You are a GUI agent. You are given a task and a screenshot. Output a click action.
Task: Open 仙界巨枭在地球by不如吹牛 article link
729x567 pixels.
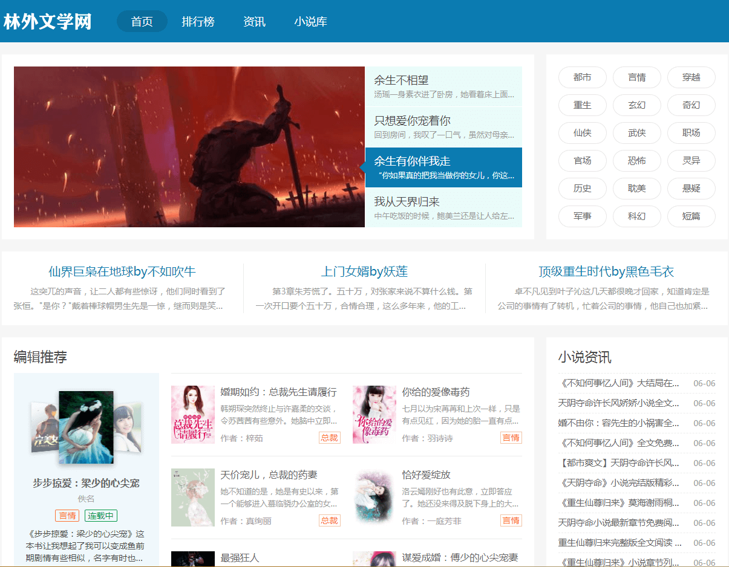coord(122,271)
